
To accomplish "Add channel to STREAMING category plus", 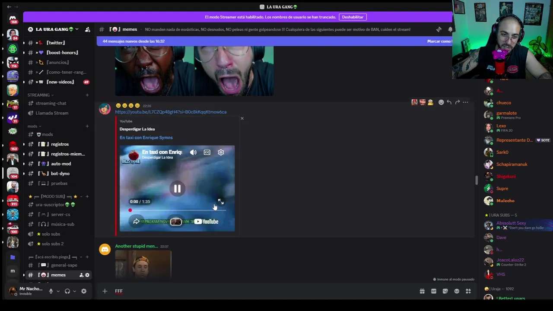I will coord(87,95).
